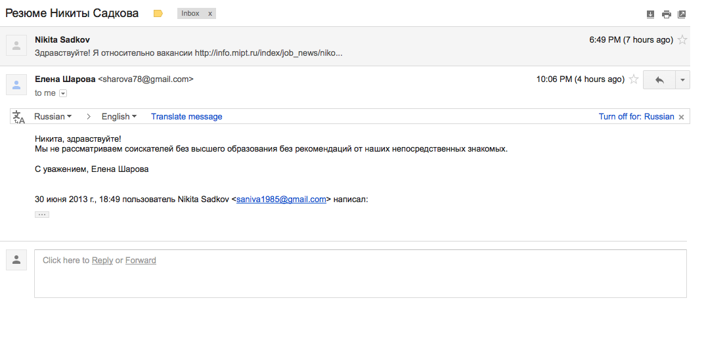Show details arrow next to 'to me'

pyautogui.click(x=63, y=93)
